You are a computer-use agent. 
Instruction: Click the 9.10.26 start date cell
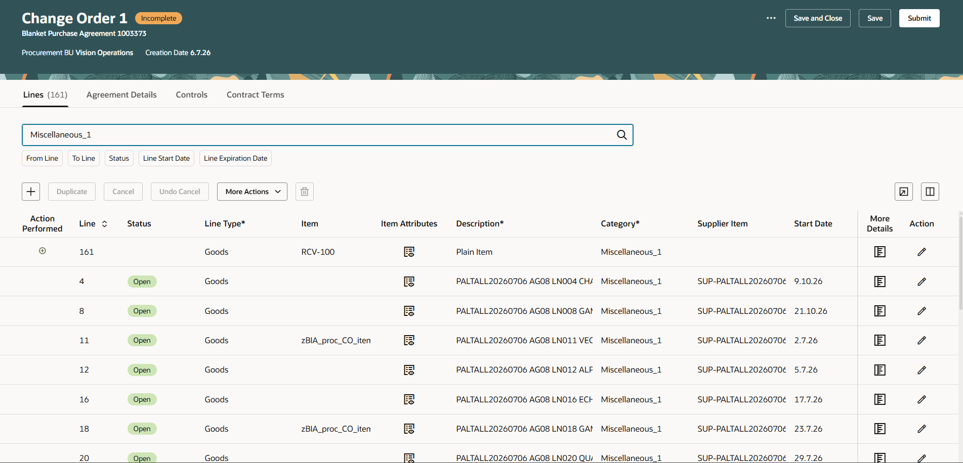[808, 282]
